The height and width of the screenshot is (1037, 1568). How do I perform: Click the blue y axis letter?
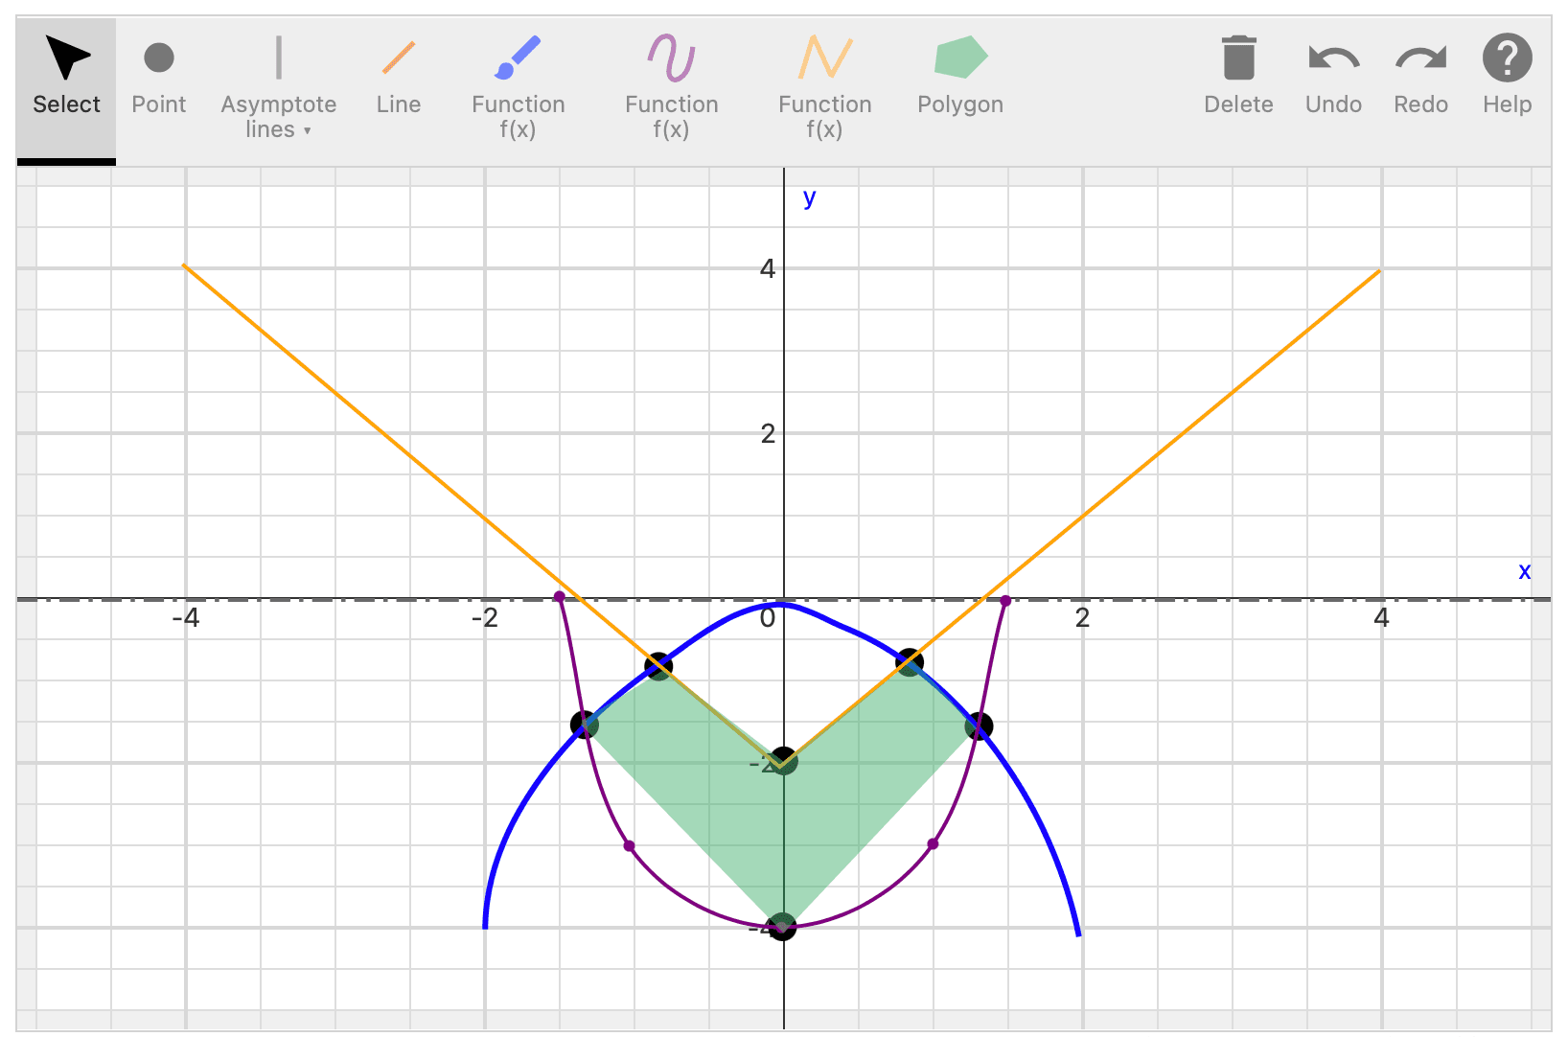click(x=810, y=197)
